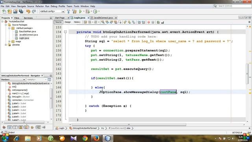The width and height of the screenshot is (252, 142).
Task: Click the New Project toolbar icon
Action: point(9,11)
